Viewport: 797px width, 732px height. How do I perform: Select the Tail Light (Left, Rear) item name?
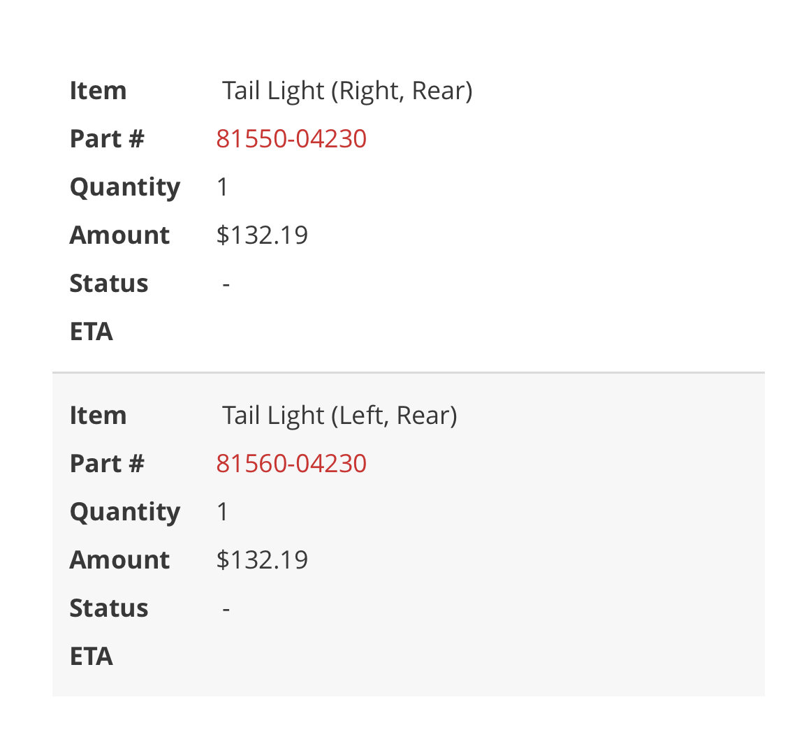coord(339,416)
